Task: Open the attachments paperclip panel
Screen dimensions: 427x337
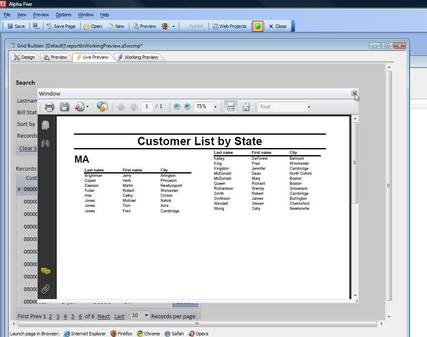Action: pyautogui.click(x=46, y=289)
